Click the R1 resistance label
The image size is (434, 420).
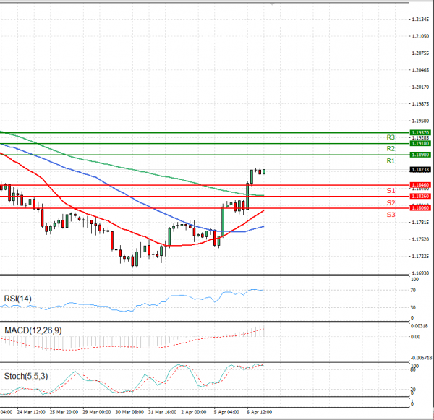(x=391, y=160)
